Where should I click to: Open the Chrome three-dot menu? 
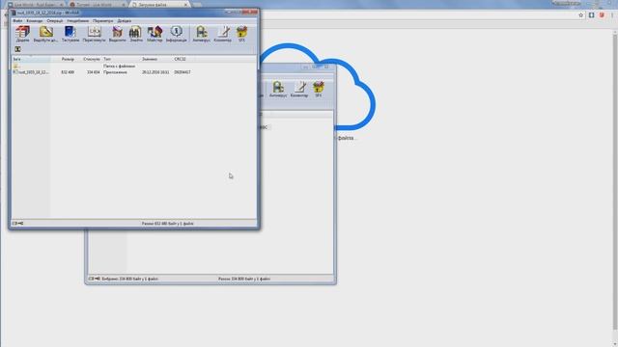tap(612, 15)
